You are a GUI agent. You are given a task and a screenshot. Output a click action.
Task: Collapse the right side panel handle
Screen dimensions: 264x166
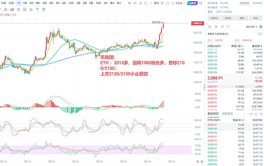click(205, 87)
